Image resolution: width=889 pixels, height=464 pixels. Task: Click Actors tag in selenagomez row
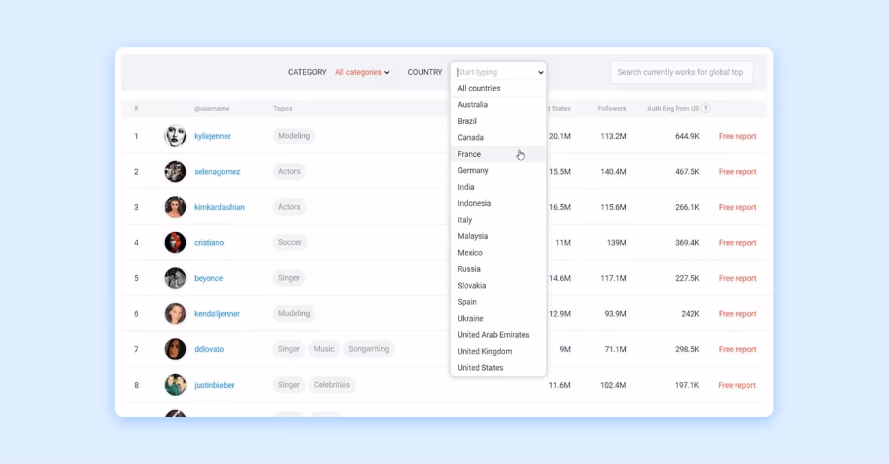pos(289,171)
